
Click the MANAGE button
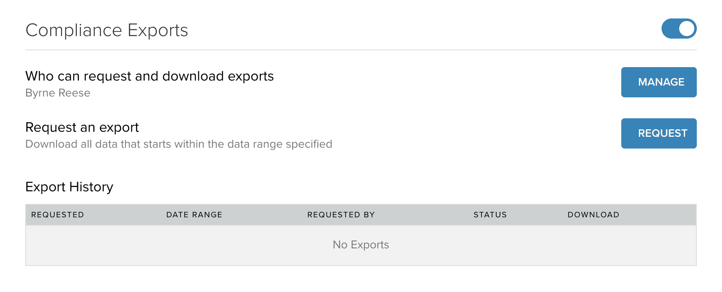tap(659, 82)
